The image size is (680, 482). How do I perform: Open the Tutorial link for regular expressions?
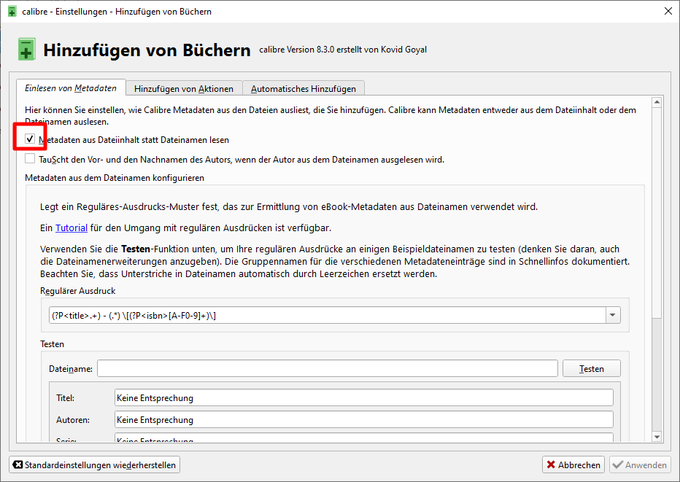[72, 228]
